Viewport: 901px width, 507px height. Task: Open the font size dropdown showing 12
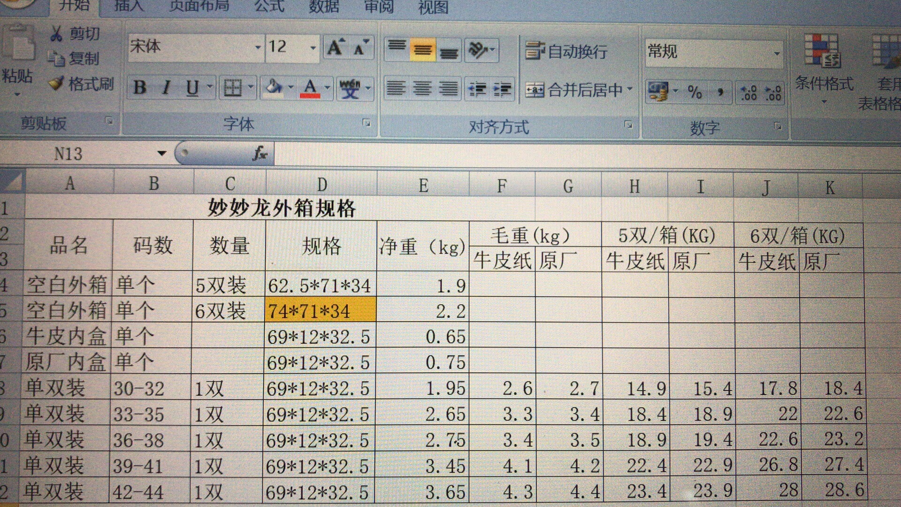pyautogui.click(x=313, y=47)
